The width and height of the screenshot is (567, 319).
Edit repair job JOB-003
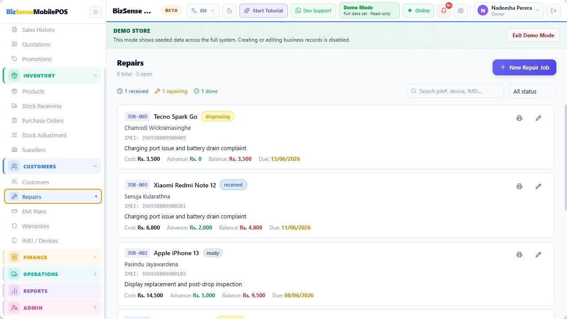[538, 187]
